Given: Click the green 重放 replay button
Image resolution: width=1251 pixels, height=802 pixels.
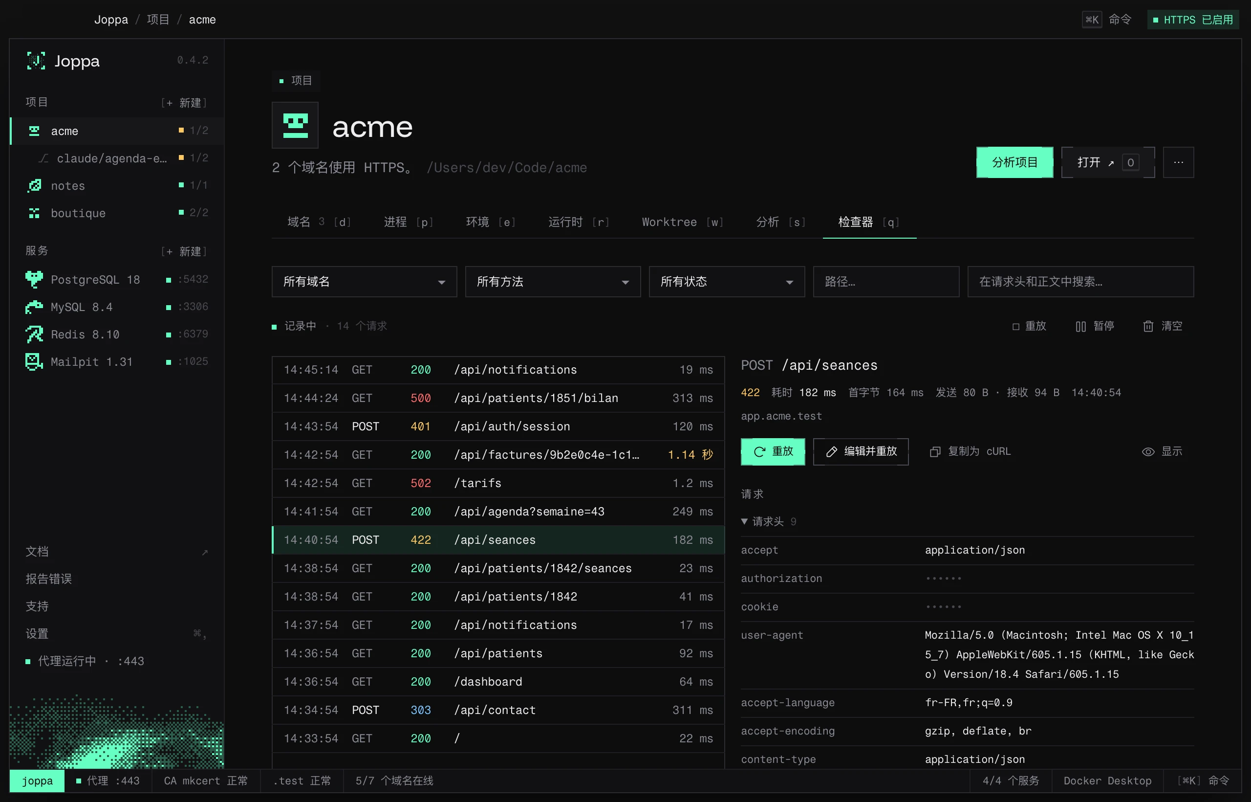Looking at the screenshot, I should point(772,451).
